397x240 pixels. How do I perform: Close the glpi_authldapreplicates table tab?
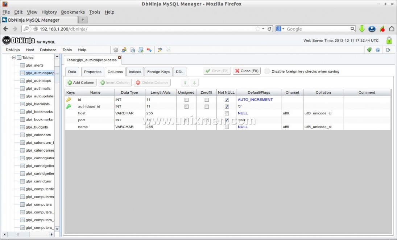(120, 58)
